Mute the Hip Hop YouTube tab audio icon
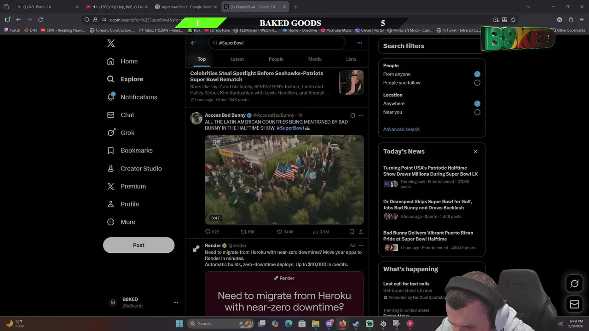The height and width of the screenshot is (331, 589). pyautogui.click(x=94, y=7)
